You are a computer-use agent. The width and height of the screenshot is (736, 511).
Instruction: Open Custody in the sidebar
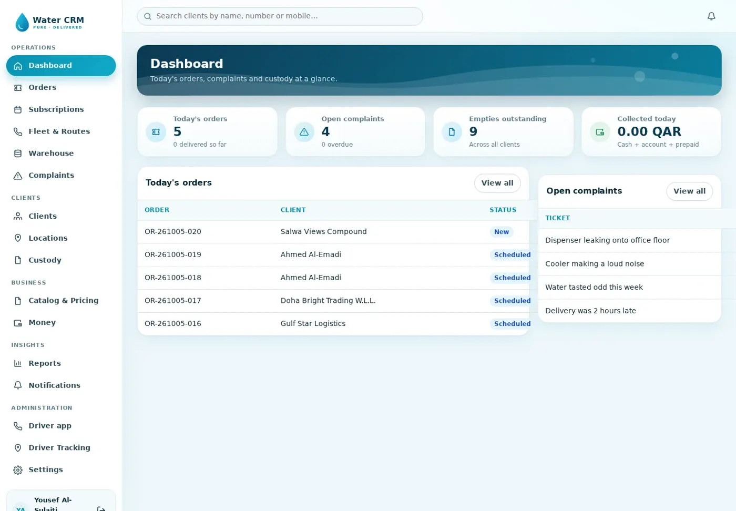click(61, 260)
